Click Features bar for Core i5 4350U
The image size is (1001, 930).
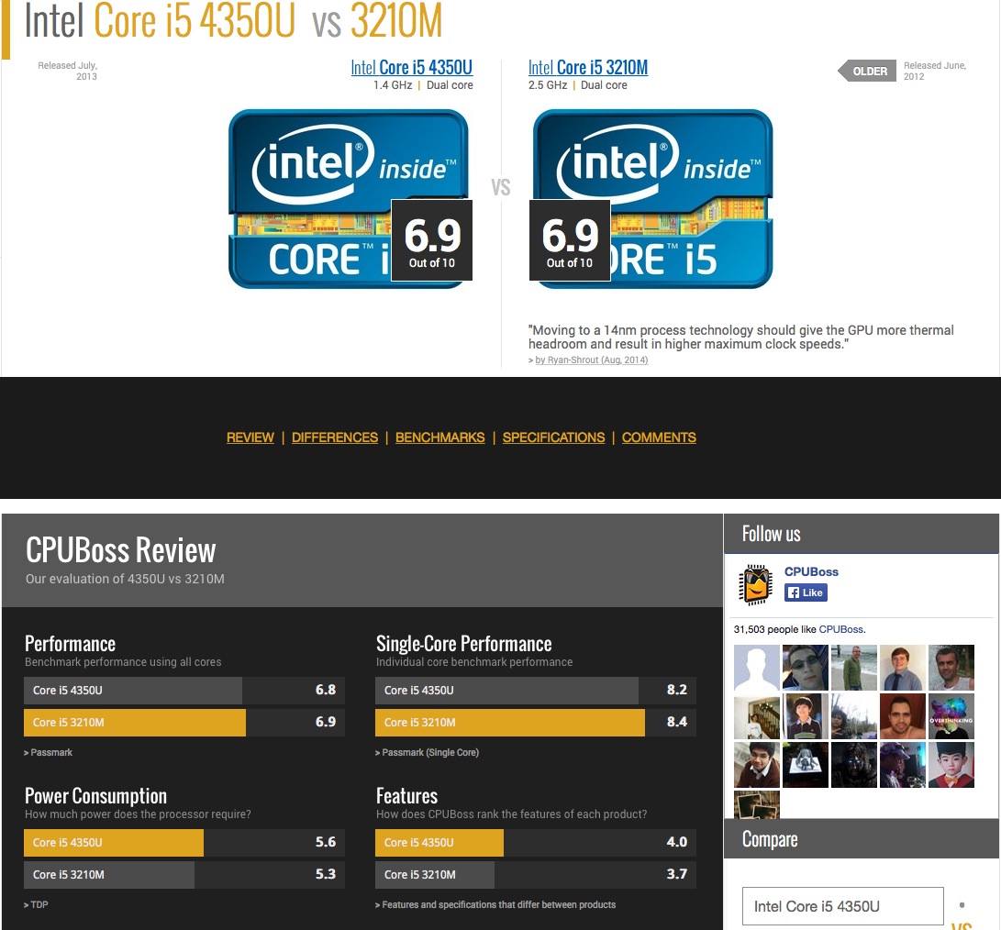[x=536, y=843]
